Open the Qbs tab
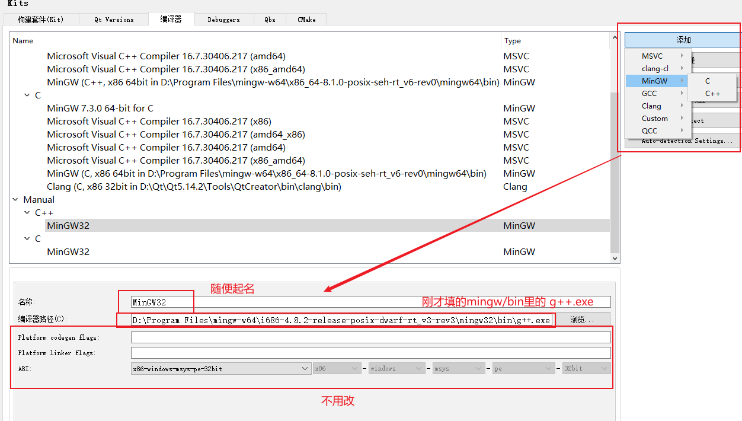Image resolution: width=742 pixels, height=421 pixels. [270, 19]
